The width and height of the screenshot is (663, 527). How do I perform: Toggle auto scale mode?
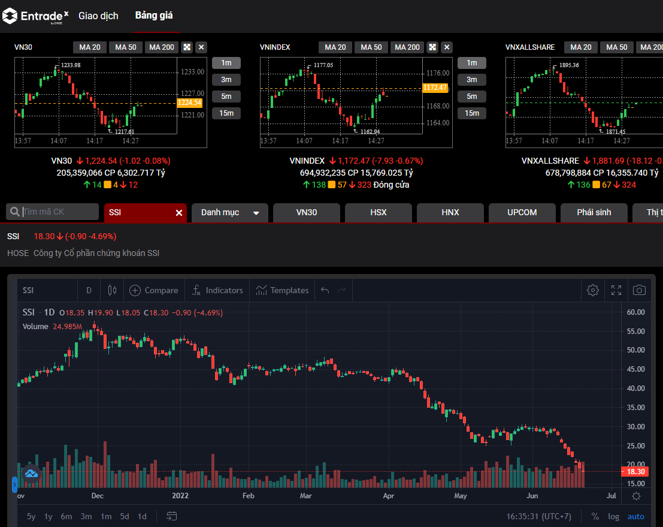[635, 516]
